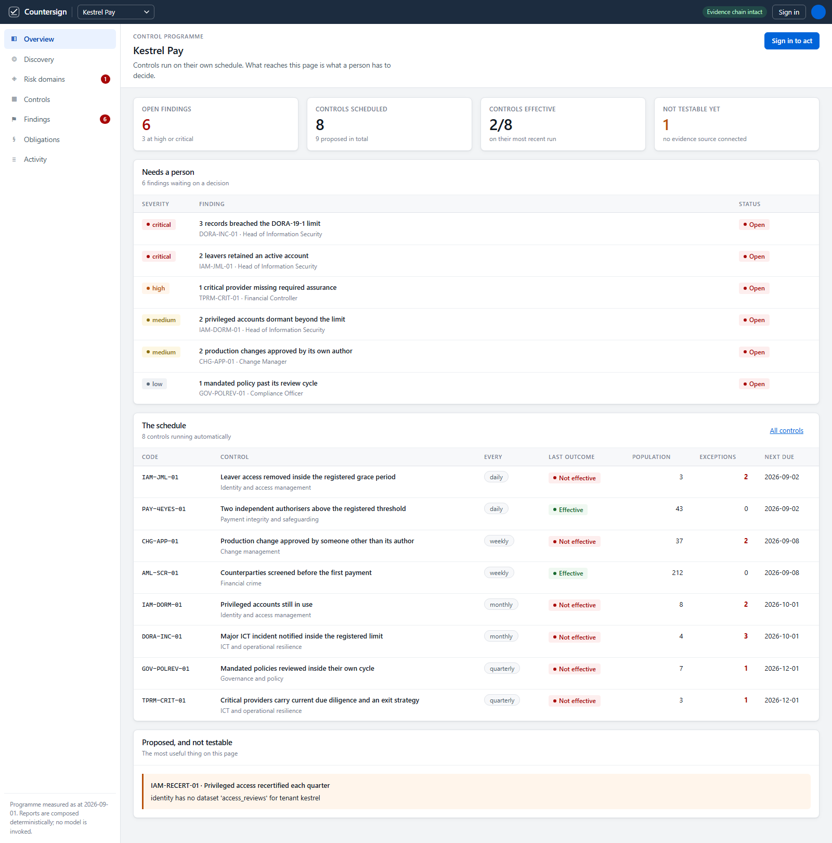The height and width of the screenshot is (843, 832).
Task: Click the red Findings count badge
Action: tap(105, 119)
